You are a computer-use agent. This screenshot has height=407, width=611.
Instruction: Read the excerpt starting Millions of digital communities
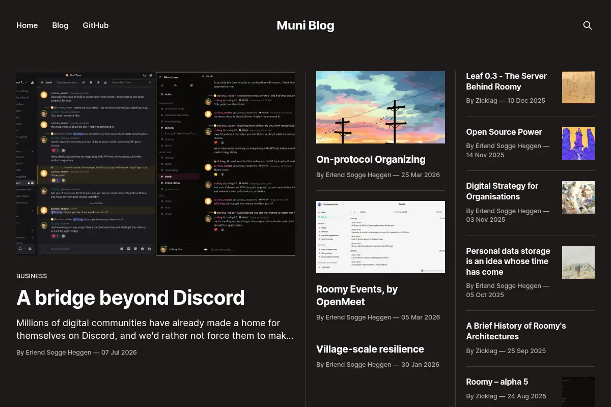tap(155, 330)
